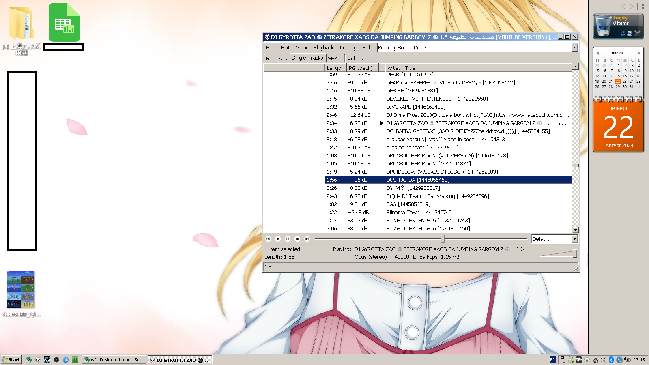Launch the XM player quick launch icon
The image size is (649, 365).
[x=47, y=360]
